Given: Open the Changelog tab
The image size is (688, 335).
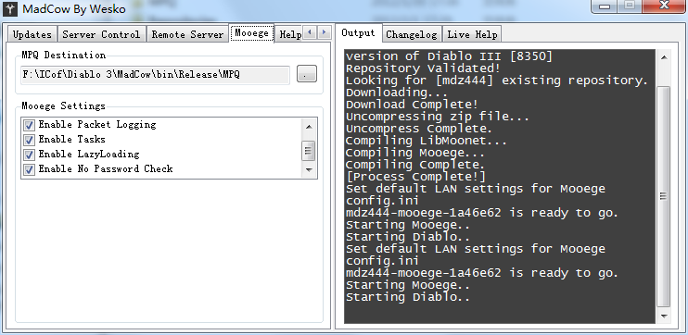Looking at the screenshot, I should tap(412, 34).
